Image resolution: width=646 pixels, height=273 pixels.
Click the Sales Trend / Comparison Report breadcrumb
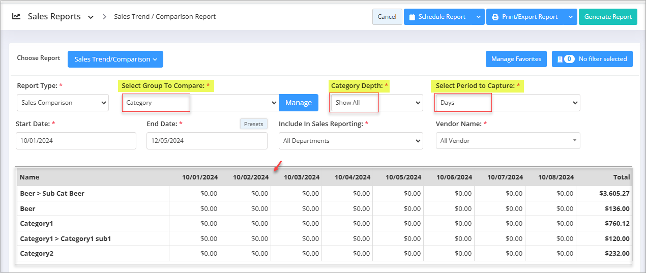[165, 17]
